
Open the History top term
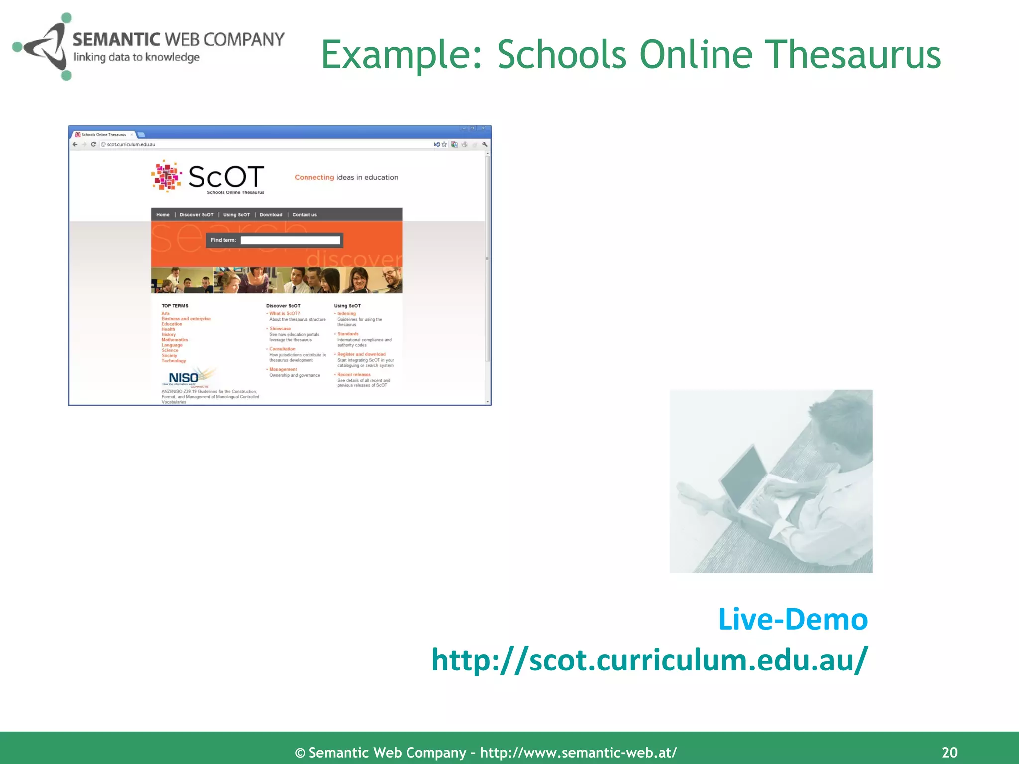click(168, 335)
